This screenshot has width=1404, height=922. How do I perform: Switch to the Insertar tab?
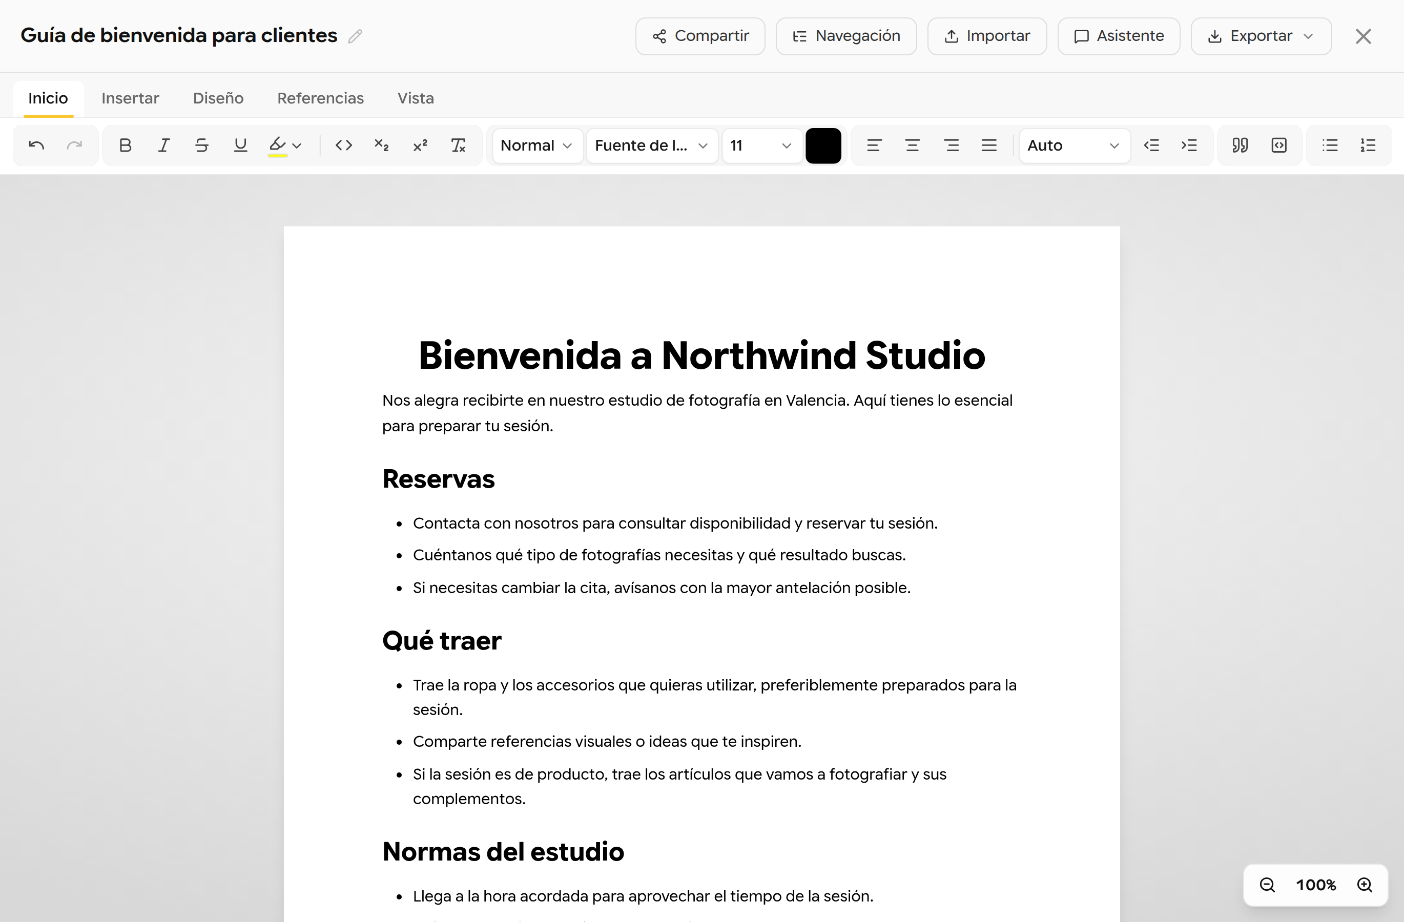(130, 98)
